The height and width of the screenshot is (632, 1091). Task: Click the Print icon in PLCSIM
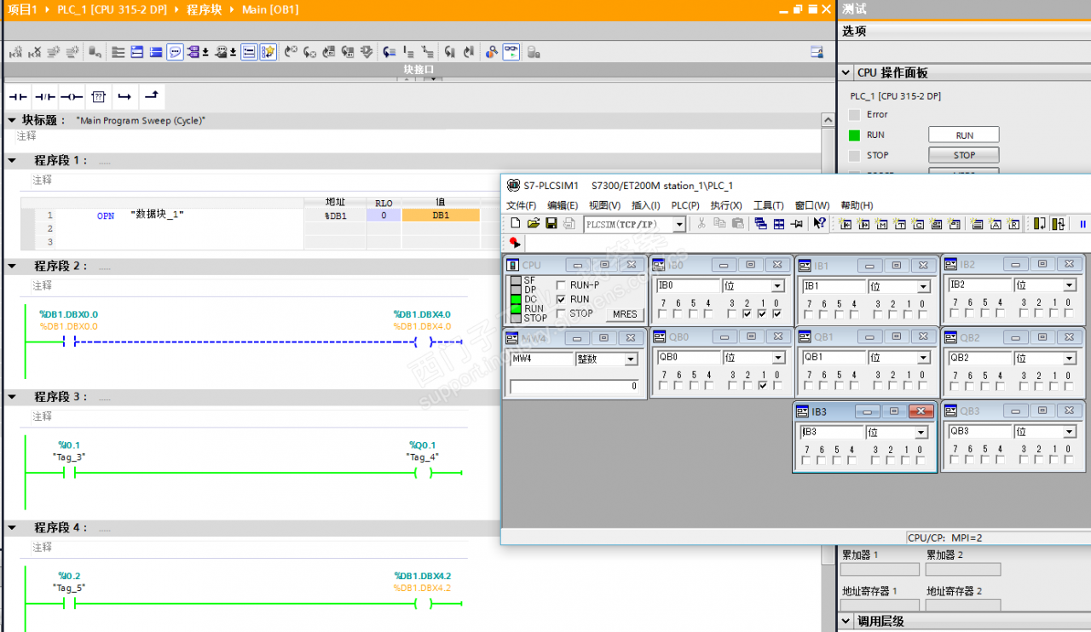pos(569,224)
